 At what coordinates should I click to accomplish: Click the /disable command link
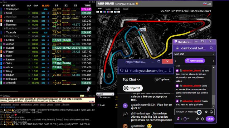click(65, 105)
